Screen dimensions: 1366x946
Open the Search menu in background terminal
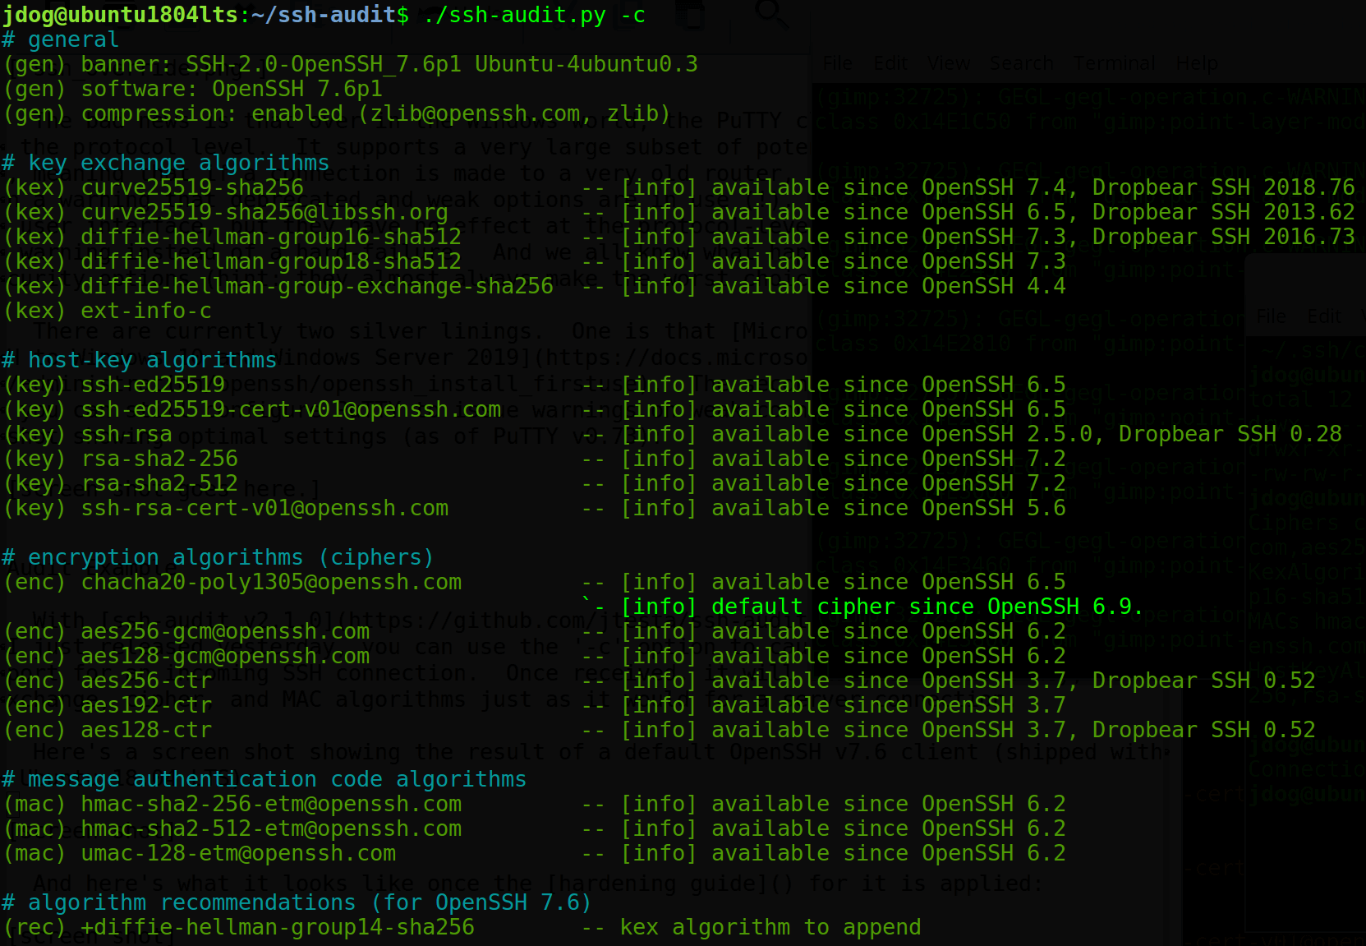click(x=1021, y=63)
